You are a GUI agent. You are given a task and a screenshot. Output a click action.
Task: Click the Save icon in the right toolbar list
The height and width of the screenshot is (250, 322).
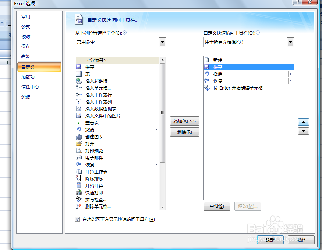[207, 67]
